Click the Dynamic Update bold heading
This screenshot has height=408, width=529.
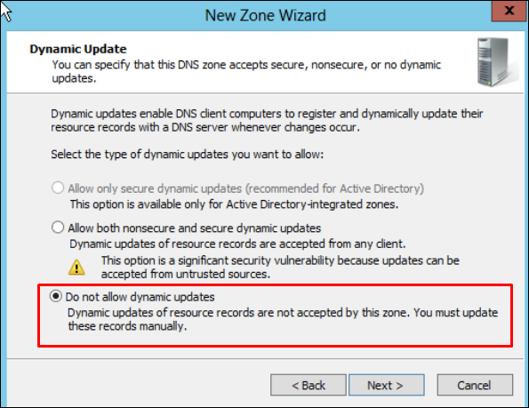point(78,49)
